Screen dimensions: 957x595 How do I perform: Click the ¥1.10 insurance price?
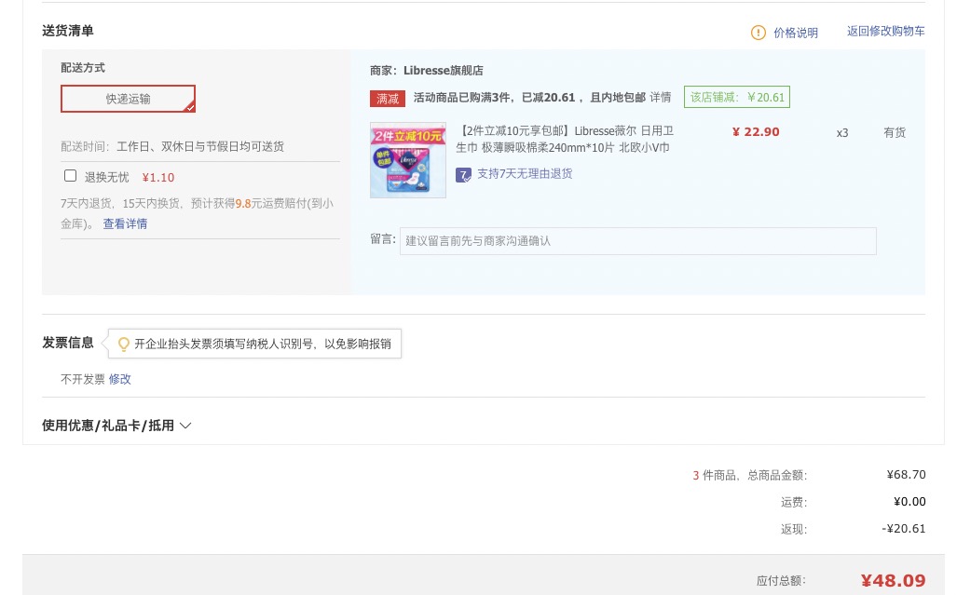coord(158,178)
